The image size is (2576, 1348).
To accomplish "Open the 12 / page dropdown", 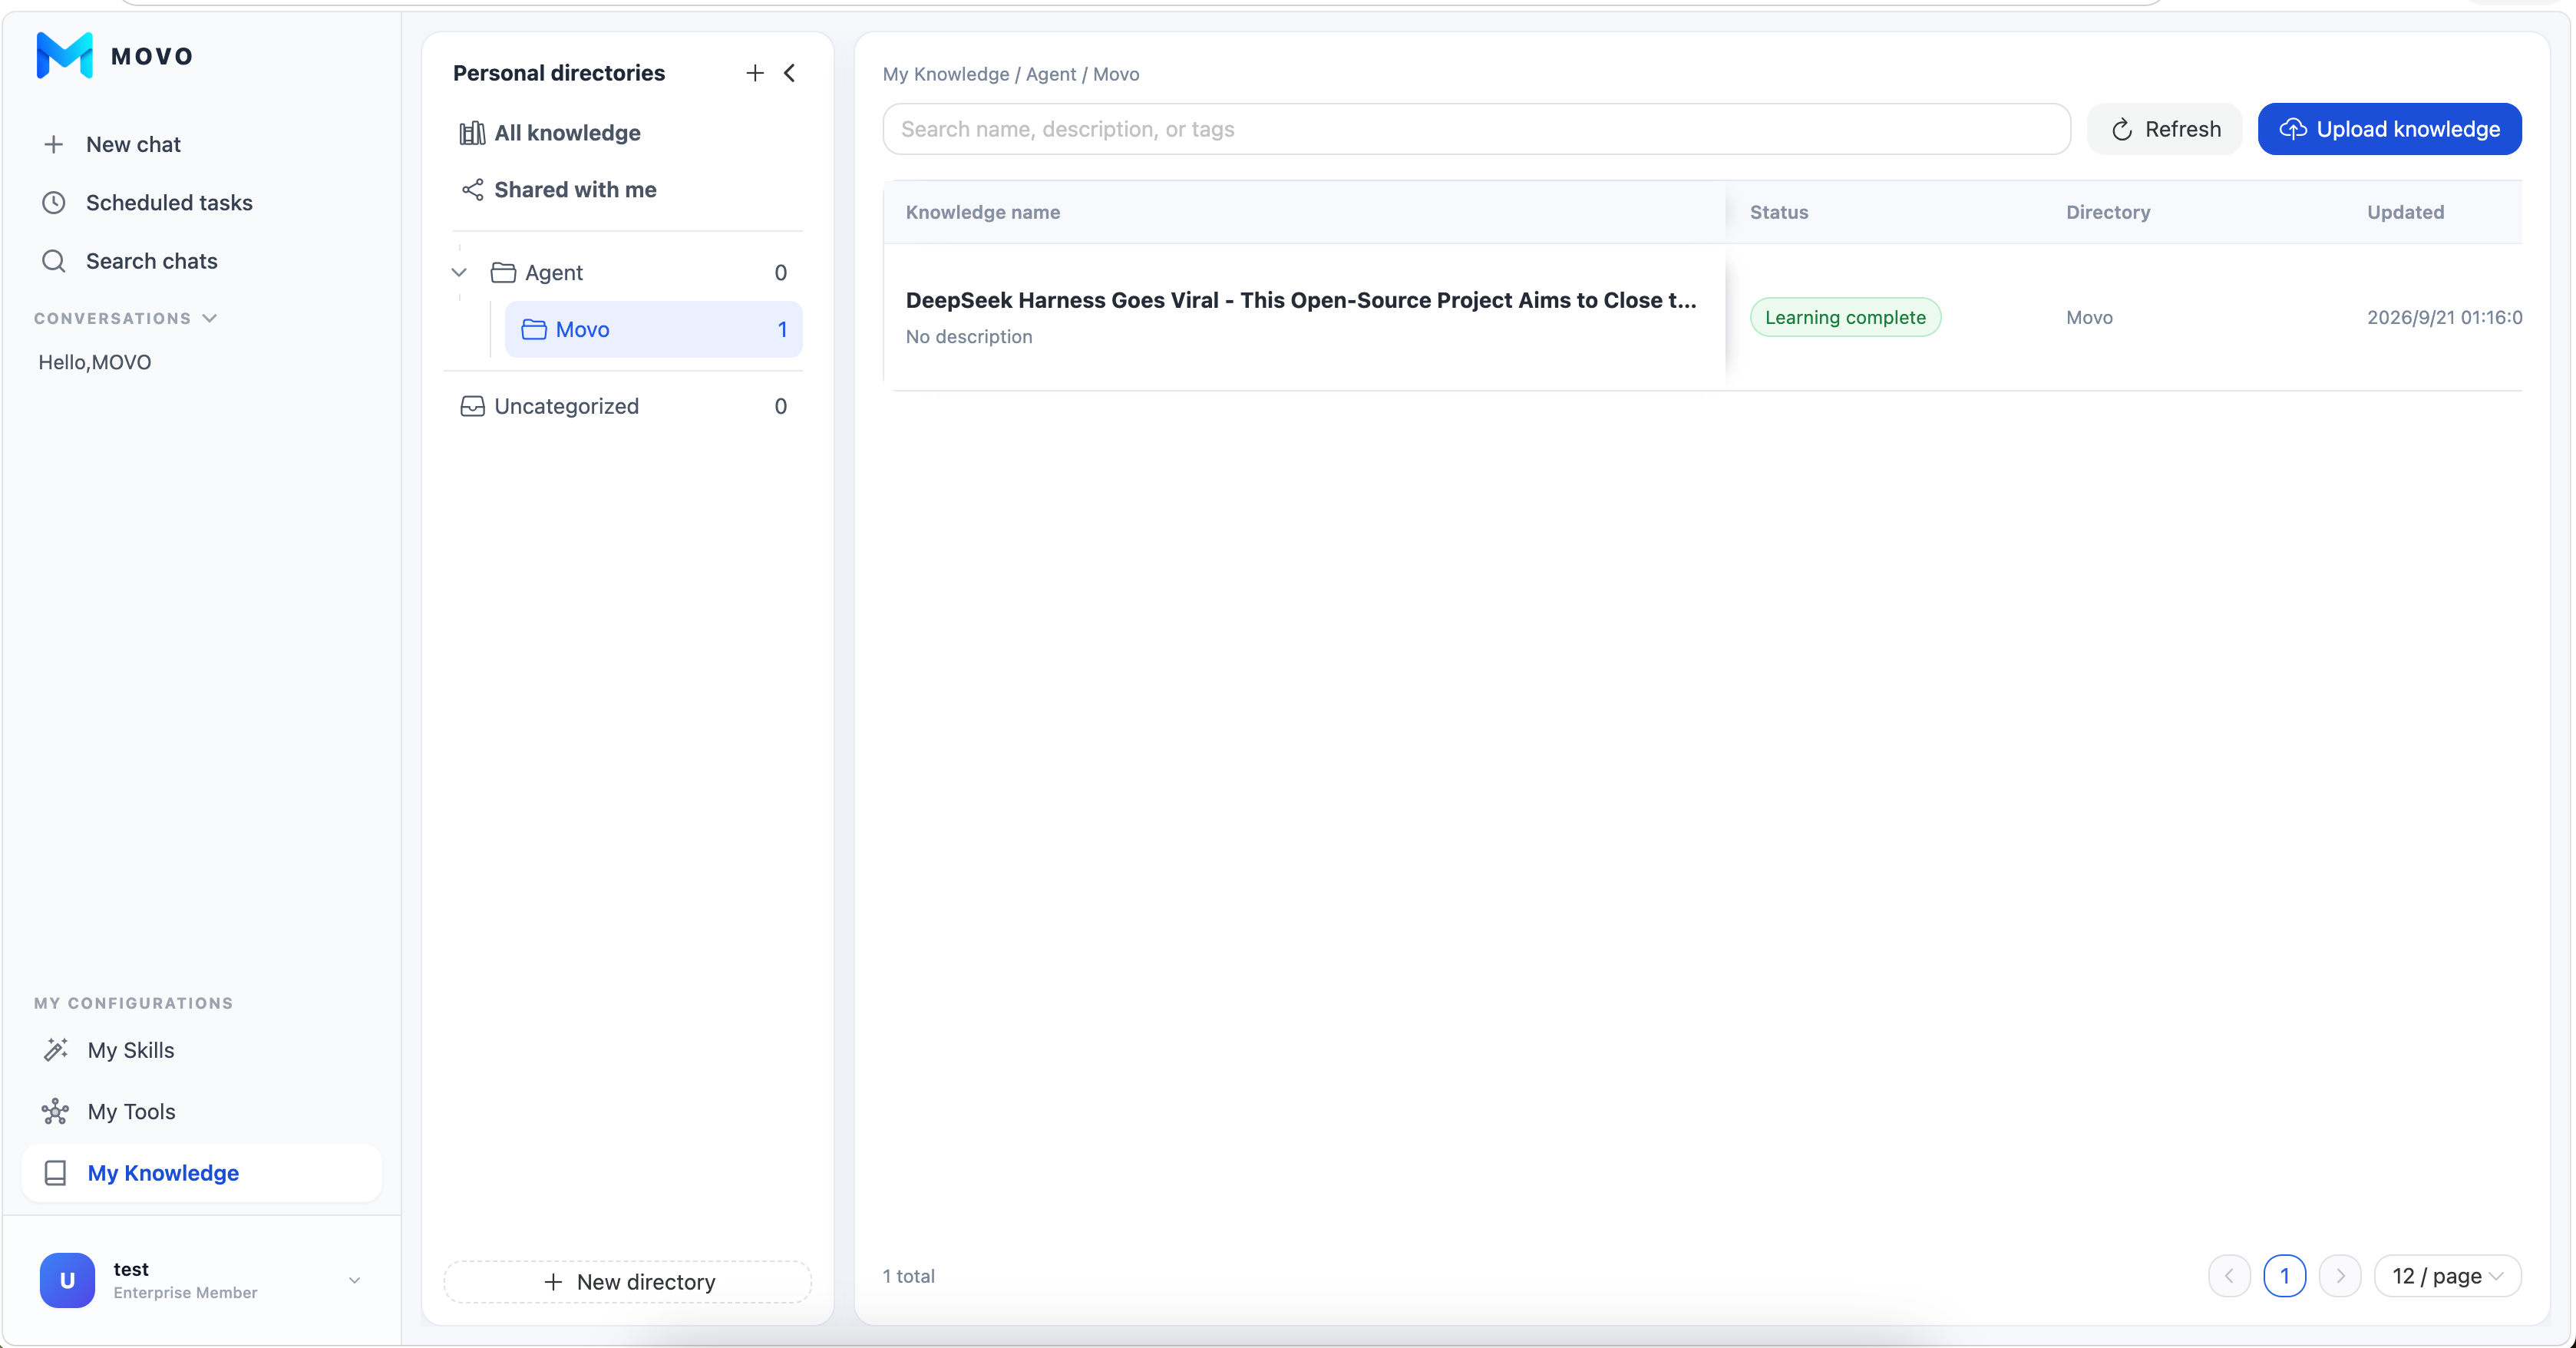I will pyautogui.click(x=2448, y=1276).
